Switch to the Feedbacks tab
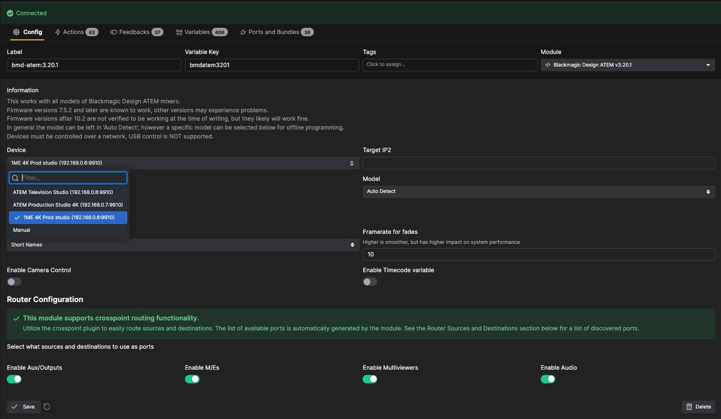This screenshot has height=419, width=721. (137, 32)
